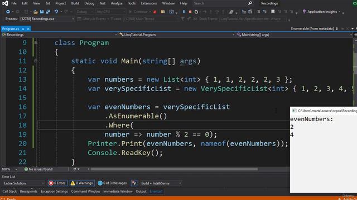Close the Program.cs tab
The image size is (357, 200).
28,29
